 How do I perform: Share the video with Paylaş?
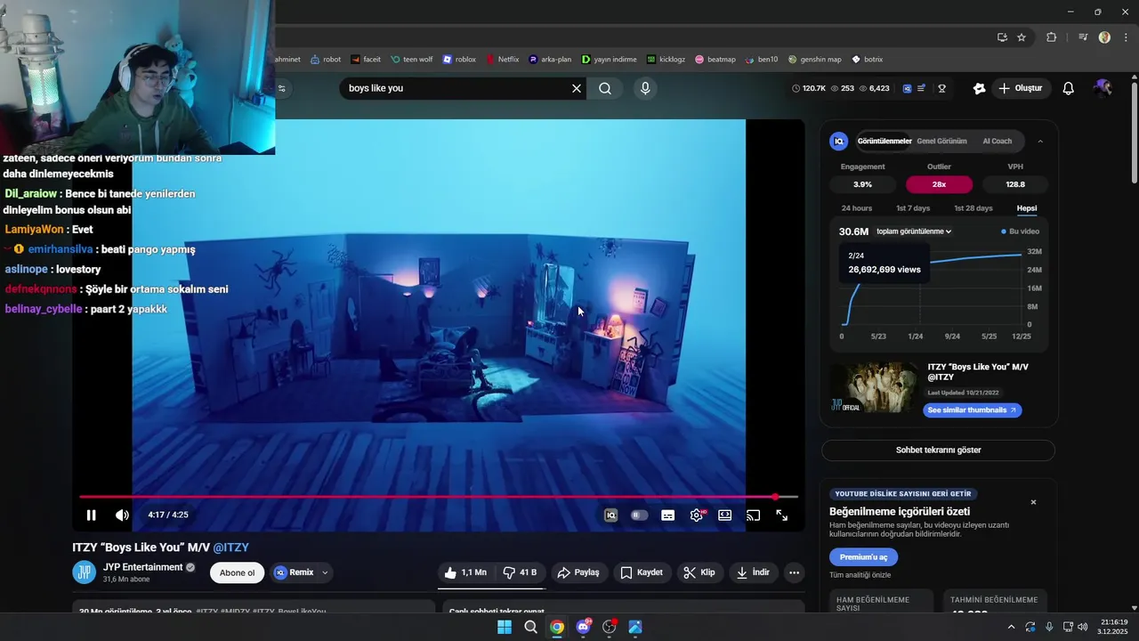coord(578,572)
